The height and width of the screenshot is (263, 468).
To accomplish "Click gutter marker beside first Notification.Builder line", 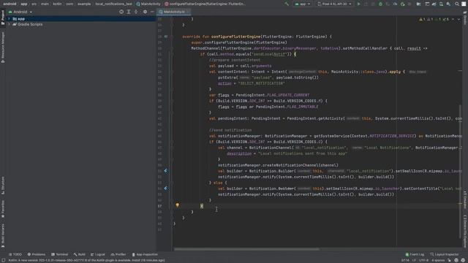I will click(166, 171).
